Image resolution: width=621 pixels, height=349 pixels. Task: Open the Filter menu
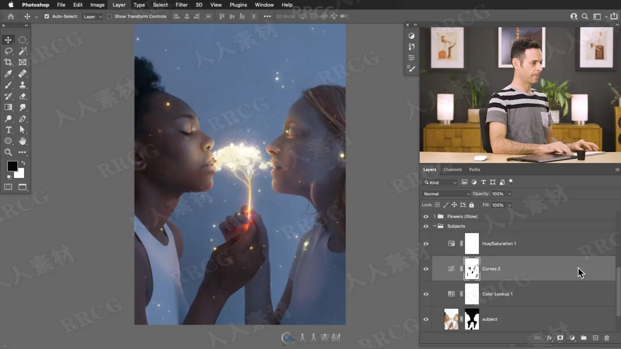[181, 5]
